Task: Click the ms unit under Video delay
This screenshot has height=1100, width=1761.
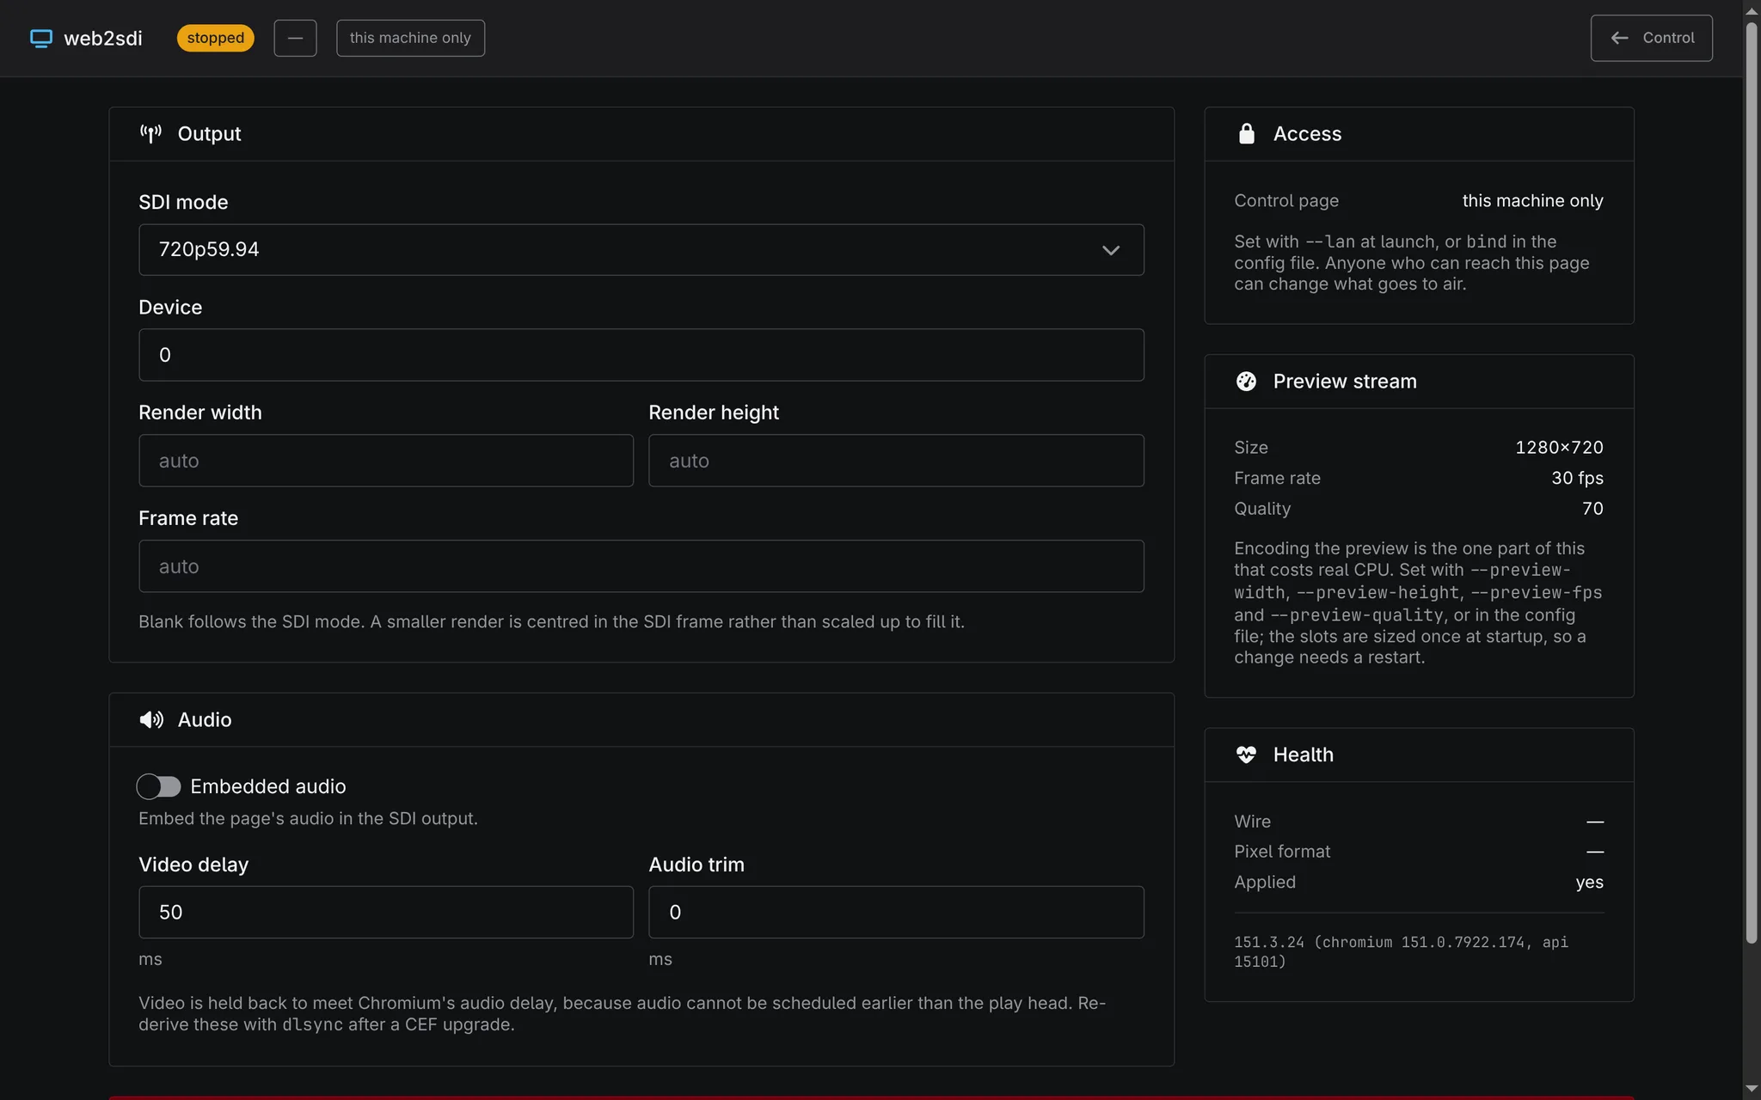Action: tap(150, 959)
